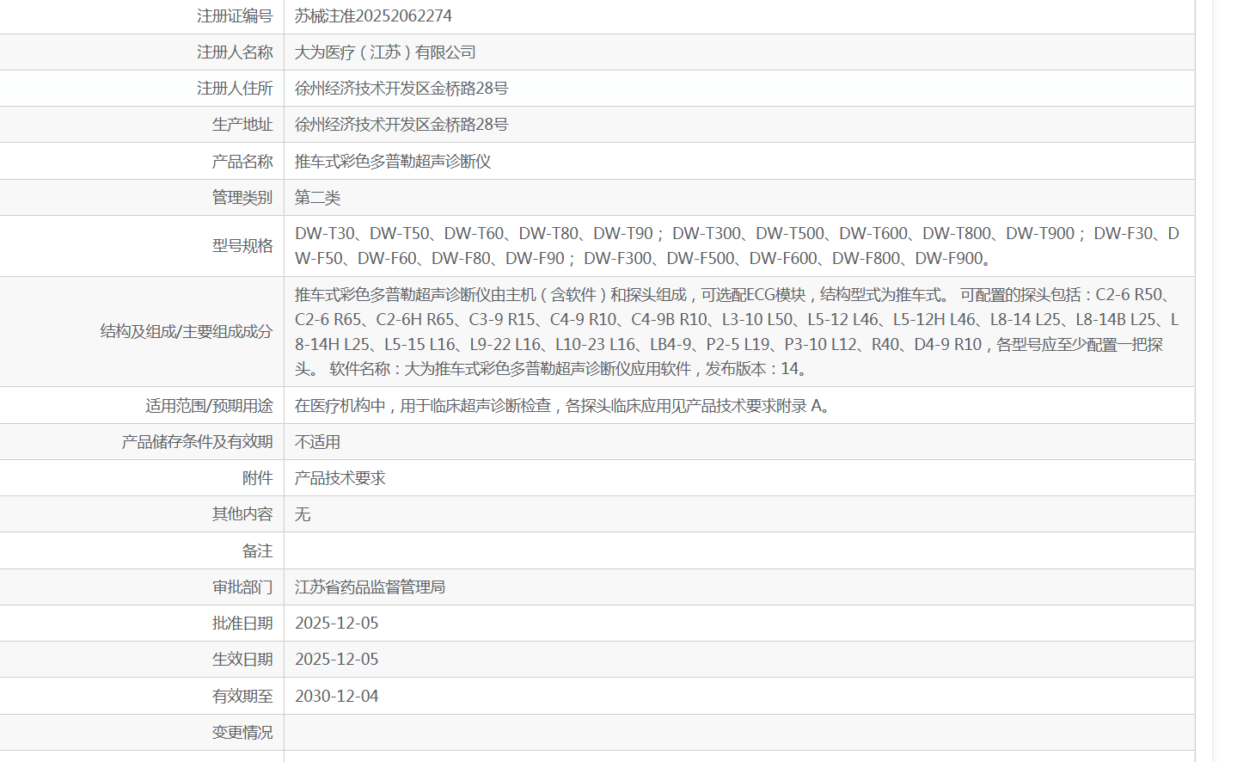Click the 型号规格 label
Viewport: 1237px width, 762px height.
pos(242,246)
